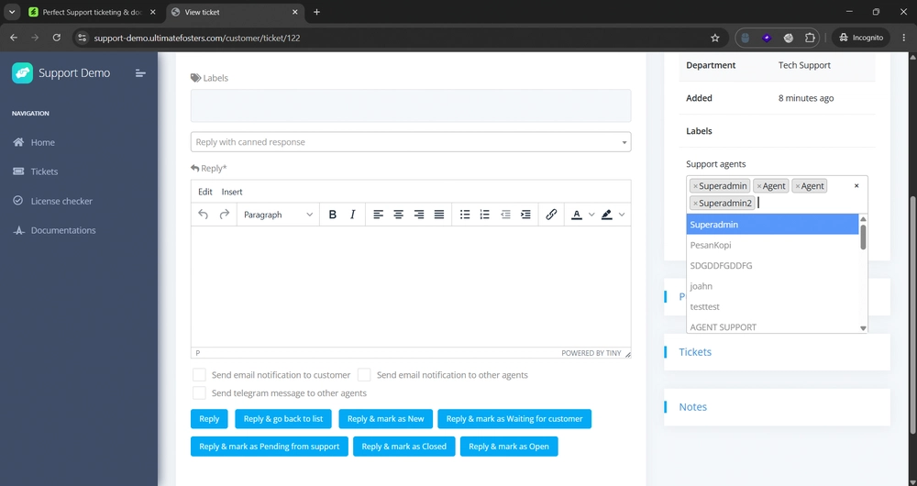The width and height of the screenshot is (917, 486).
Task: Enable send email notification to customer
Action: [x=199, y=375]
